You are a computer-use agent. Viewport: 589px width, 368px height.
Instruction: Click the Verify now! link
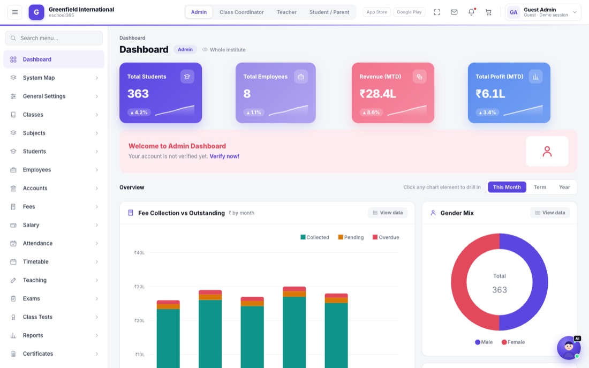224,156
